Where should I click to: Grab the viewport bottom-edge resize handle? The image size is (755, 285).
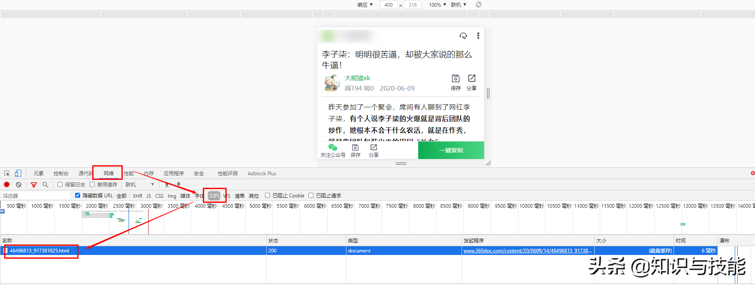[x=401, y=164]
